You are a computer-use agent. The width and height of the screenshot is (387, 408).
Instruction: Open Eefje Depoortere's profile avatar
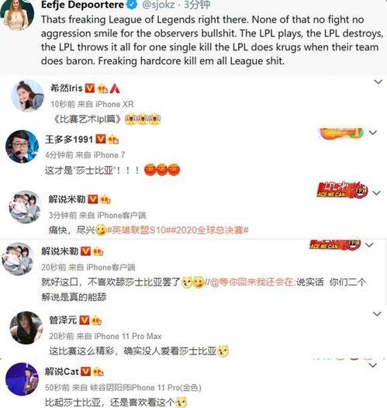18,14
